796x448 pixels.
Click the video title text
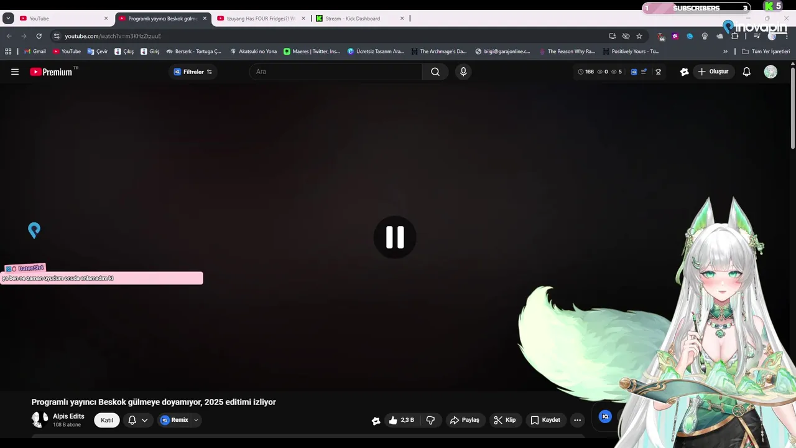[154, 402]
